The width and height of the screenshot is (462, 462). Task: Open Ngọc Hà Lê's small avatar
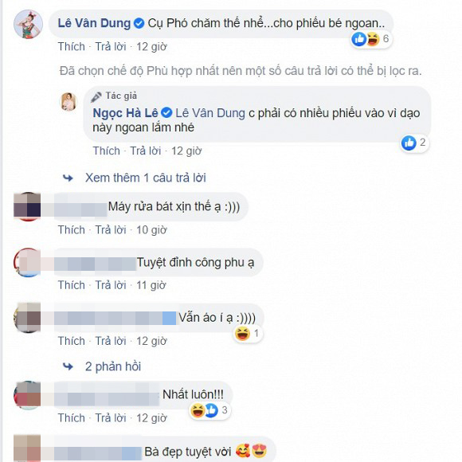69,101
